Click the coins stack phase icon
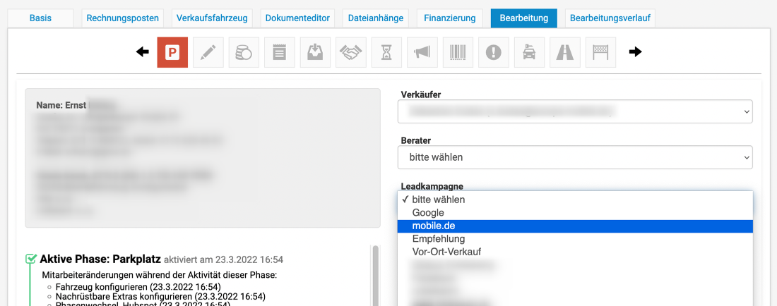This screenshot has height=306, width=777. click(244, 52)
